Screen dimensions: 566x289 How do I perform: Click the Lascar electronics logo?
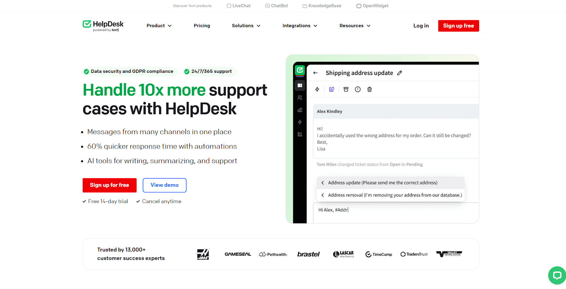pos(343,254)
